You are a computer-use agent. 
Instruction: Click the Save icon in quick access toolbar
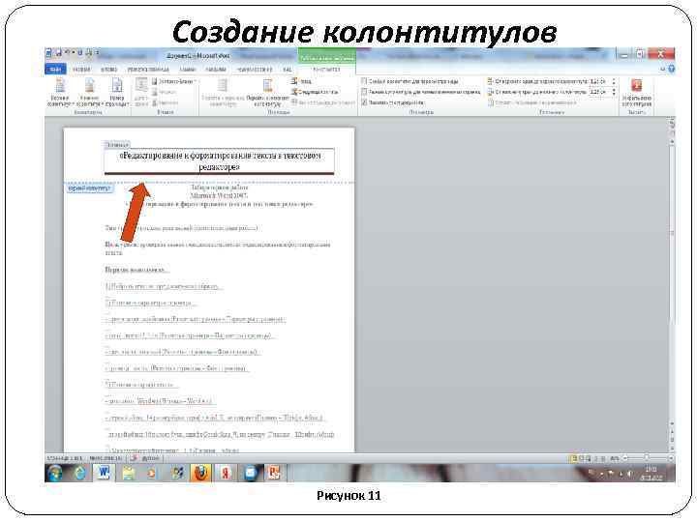(x=58, y=53)
